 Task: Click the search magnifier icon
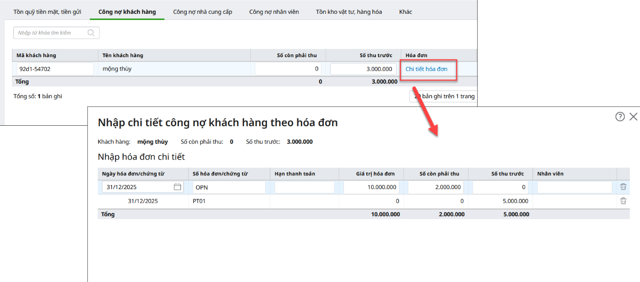[x=91, y=33]
